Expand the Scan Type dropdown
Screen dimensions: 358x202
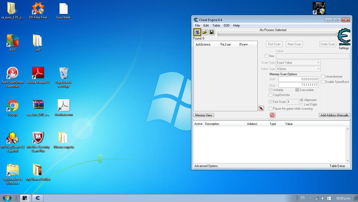pyautogui.click(x=298, y=63)
